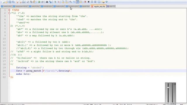Play back the recorded macro
Viewport: 187px width, 105px height.
92,2
